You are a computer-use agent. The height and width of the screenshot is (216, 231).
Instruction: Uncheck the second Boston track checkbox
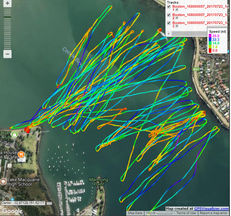169,15
